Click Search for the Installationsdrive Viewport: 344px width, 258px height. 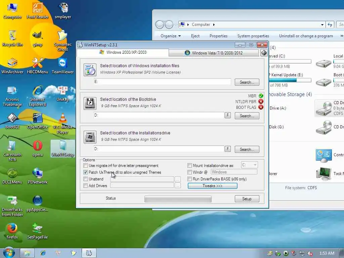click(x=247, y=149)
